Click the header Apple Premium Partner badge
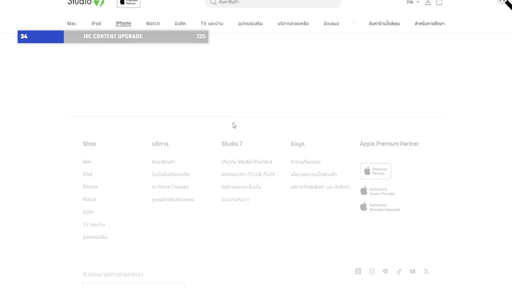 pyautogui.click(x=128, y=3)
